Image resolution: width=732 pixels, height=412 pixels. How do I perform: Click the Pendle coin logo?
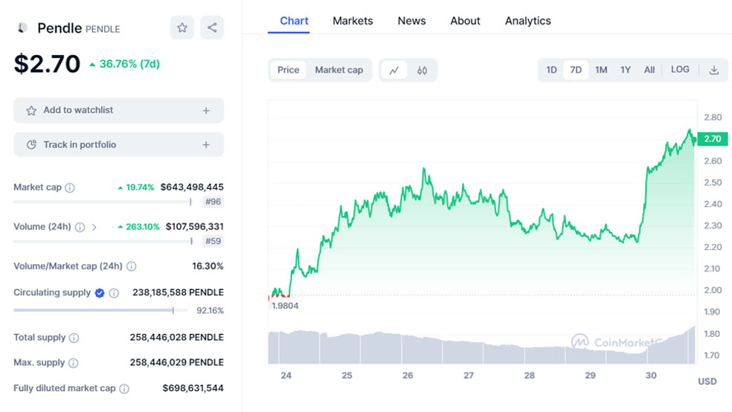(22, 28)
